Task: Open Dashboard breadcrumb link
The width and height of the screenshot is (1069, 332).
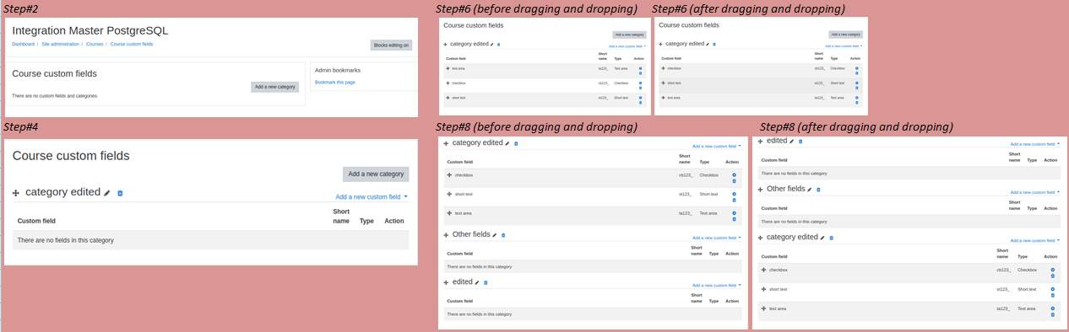Action: click(24, 43)
